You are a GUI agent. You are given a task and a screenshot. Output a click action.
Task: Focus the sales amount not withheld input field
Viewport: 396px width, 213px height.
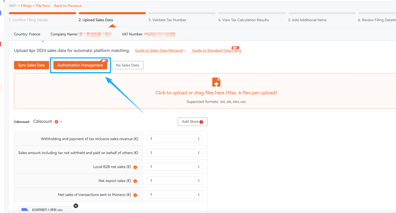(x=171, y=153)
